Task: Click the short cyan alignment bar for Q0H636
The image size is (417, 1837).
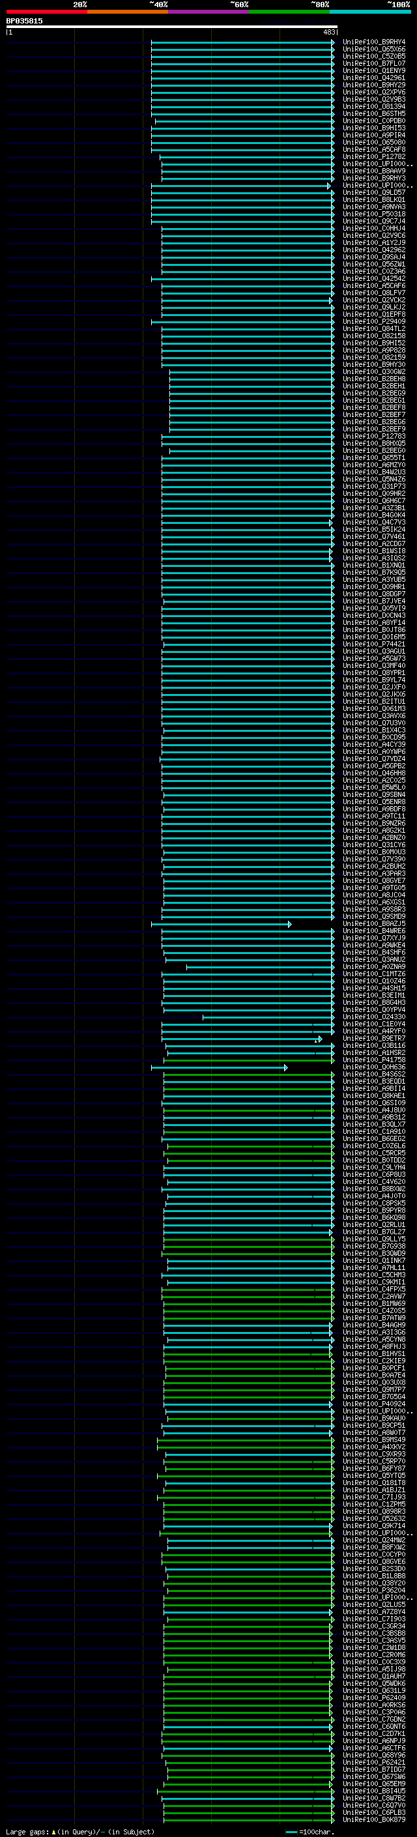Action: [220, 1067]
